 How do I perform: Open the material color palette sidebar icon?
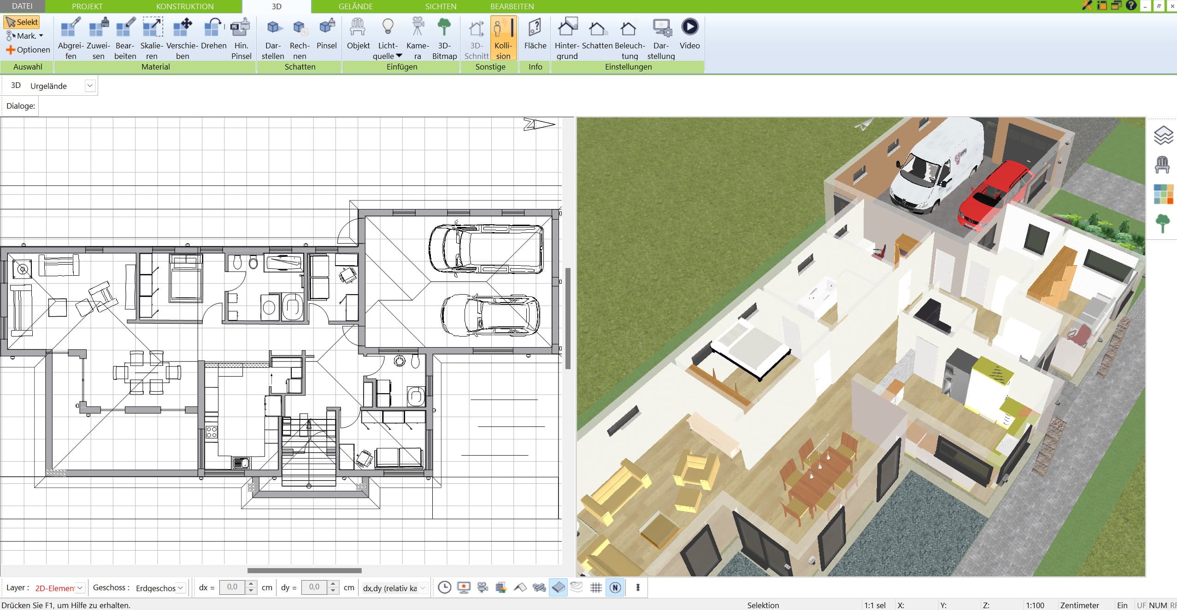[1163, 194]
